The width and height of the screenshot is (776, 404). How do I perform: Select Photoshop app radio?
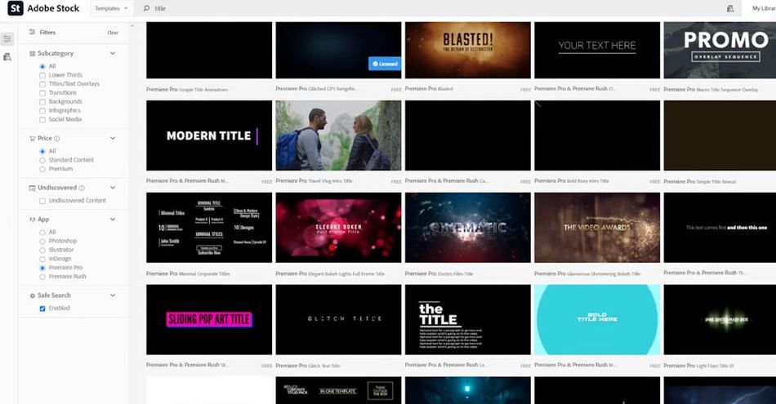click(x=42, y=242)
